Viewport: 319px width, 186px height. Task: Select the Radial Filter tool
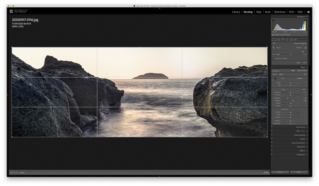291,39
